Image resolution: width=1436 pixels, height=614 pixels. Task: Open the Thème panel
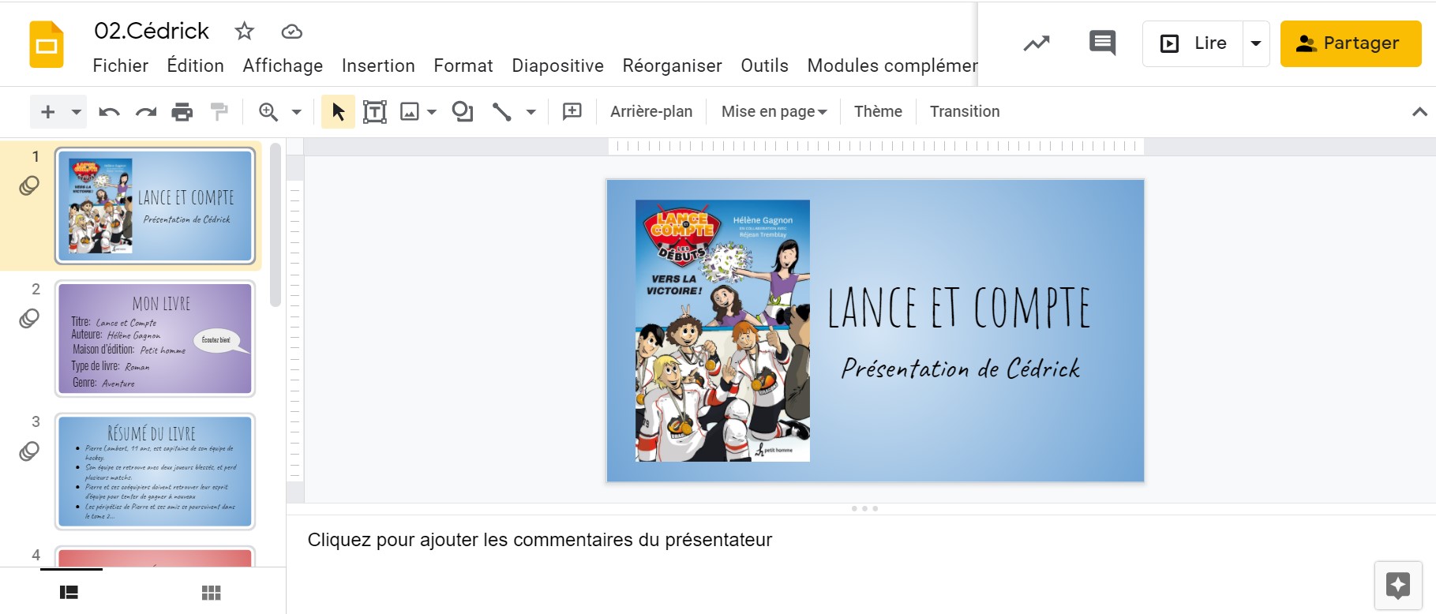(878, 112)
